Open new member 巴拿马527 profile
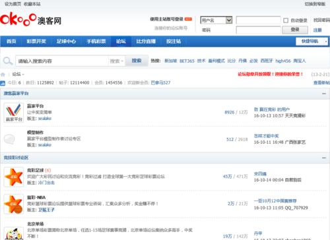330x240 pixels. tap(160, 82)
